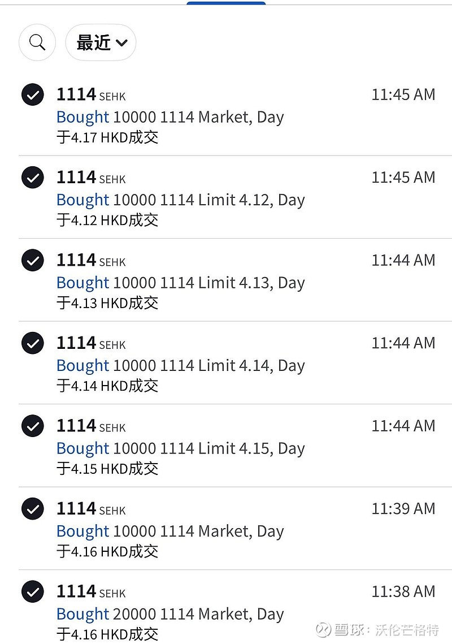Select the filled-status icon for Limit 4.14 order

tap(33, 343)
